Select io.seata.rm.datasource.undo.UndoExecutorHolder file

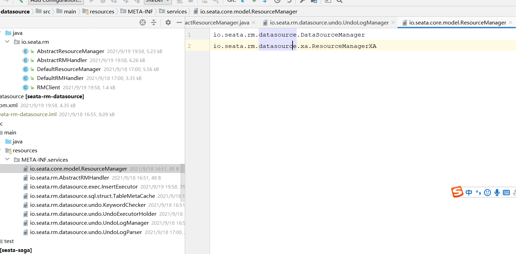tap(93, 214)
